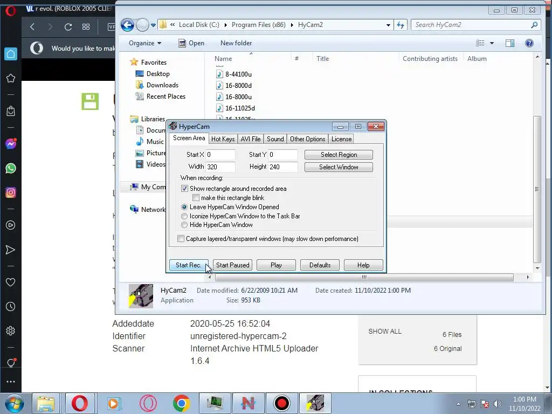
Task: Open HyperCam Help button
Action: (x=363, y=265)
